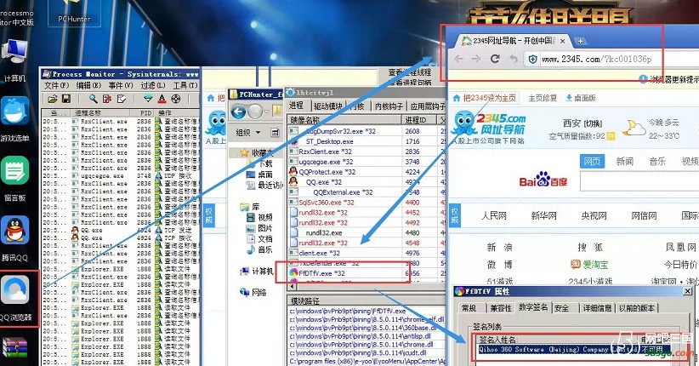Open the history dropdown arrow beside Forward button

coord(266,112)
